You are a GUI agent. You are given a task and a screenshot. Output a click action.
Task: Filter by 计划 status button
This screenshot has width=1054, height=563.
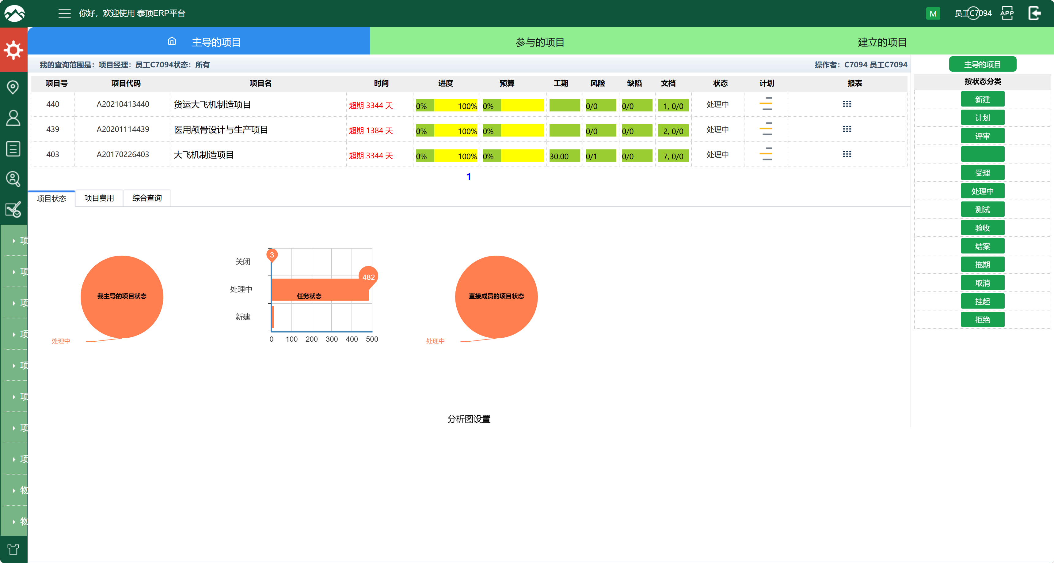[x=982, y=118]
